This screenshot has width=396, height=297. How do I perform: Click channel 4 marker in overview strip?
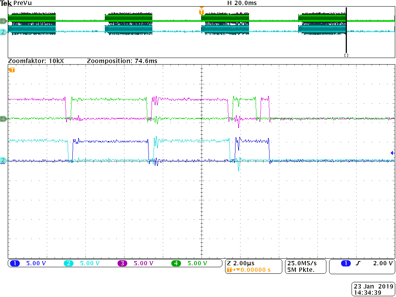(3, 21)
